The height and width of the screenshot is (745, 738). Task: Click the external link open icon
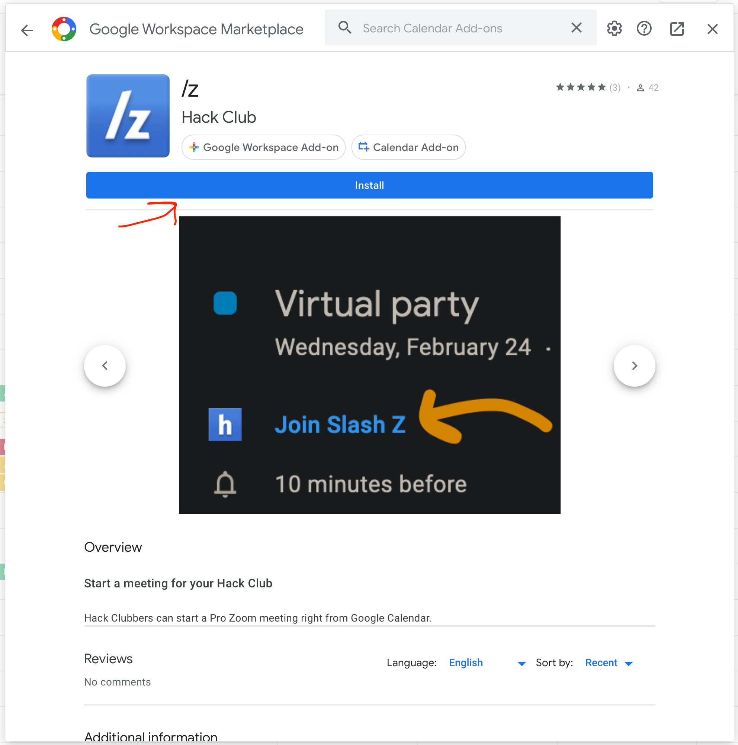pyautogui.click(x=678, y=28)
